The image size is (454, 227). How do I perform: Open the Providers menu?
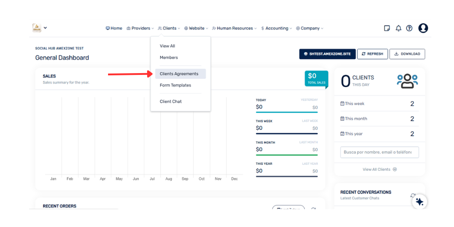pyautogui.click(x=140, y=28)
